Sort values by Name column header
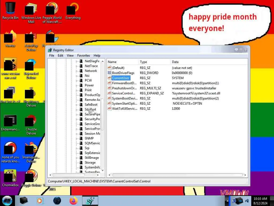Image resolution: width=274 pixels, height=206 pixels. coord(123,62)
